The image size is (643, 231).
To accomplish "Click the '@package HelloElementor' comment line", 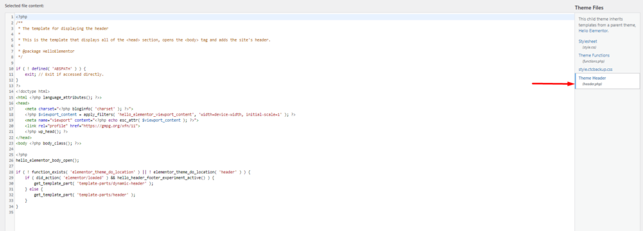I will coord(46,51).
